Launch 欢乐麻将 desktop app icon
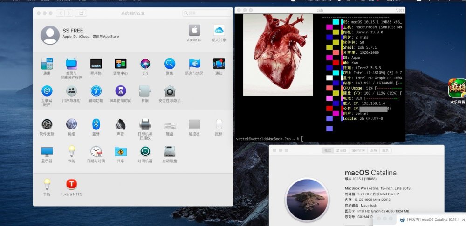Screen dimensions: 466x226 (x=457, y=88)
